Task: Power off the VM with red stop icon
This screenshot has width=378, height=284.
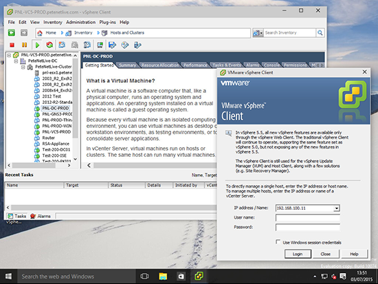Action: 12,45
